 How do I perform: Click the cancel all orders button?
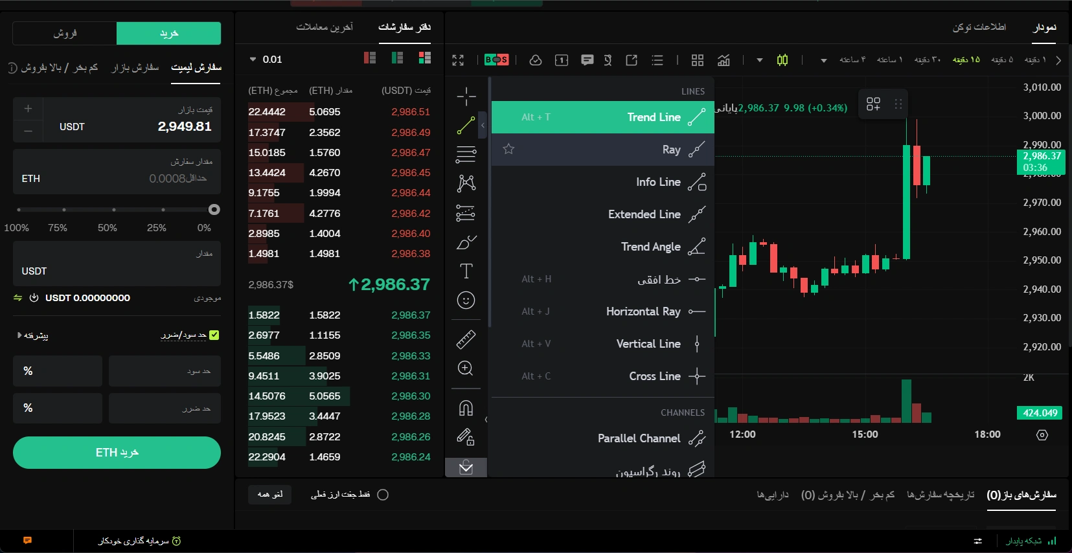tap(269, 495)
